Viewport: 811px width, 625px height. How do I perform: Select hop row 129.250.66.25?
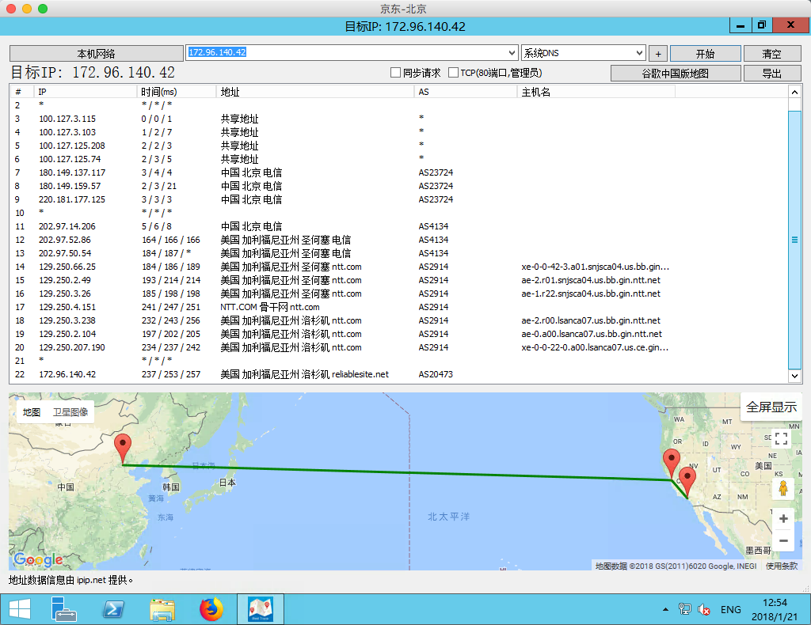(x=399, y=267)
